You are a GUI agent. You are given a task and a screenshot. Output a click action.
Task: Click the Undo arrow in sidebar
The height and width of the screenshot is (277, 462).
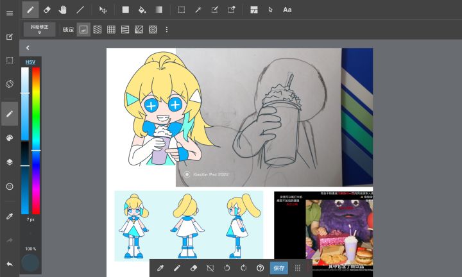(10, 264)
